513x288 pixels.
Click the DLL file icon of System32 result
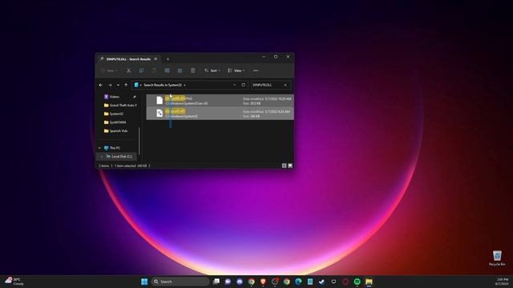(x=160, y=113)
